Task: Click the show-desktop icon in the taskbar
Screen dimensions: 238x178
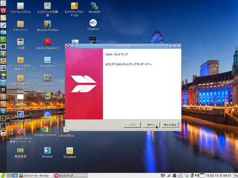Action: [15, 176]
